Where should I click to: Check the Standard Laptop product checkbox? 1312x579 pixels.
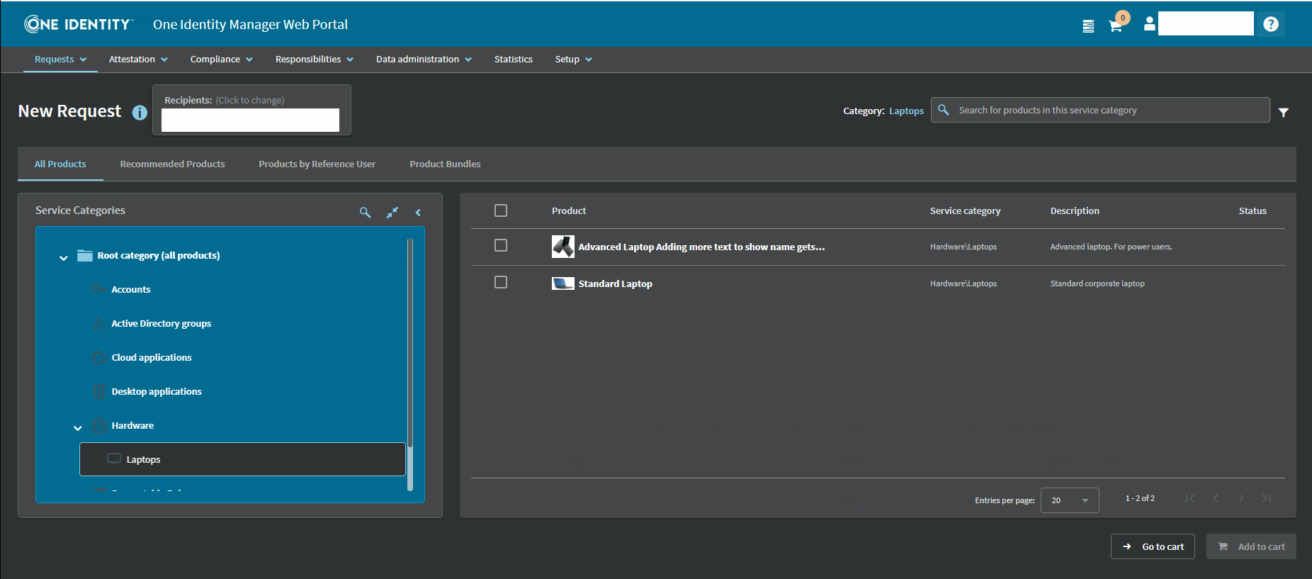click(501, 282)
